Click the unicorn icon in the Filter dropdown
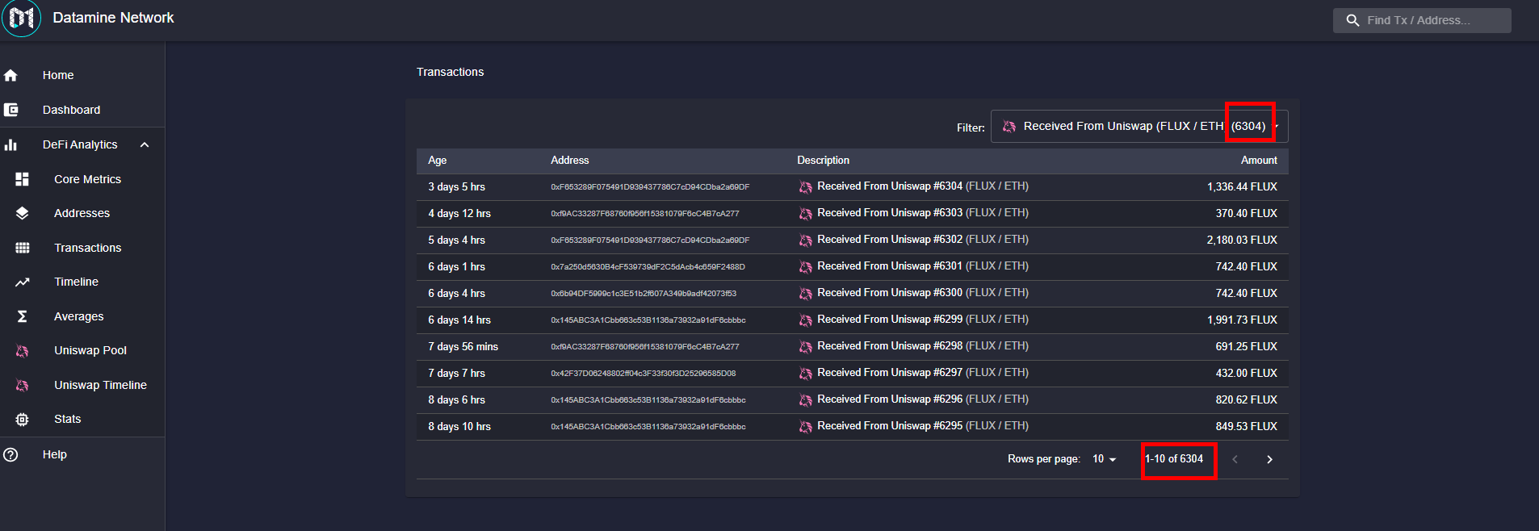Viewport: 1539px width, 531px height. tap(1009, 126)
